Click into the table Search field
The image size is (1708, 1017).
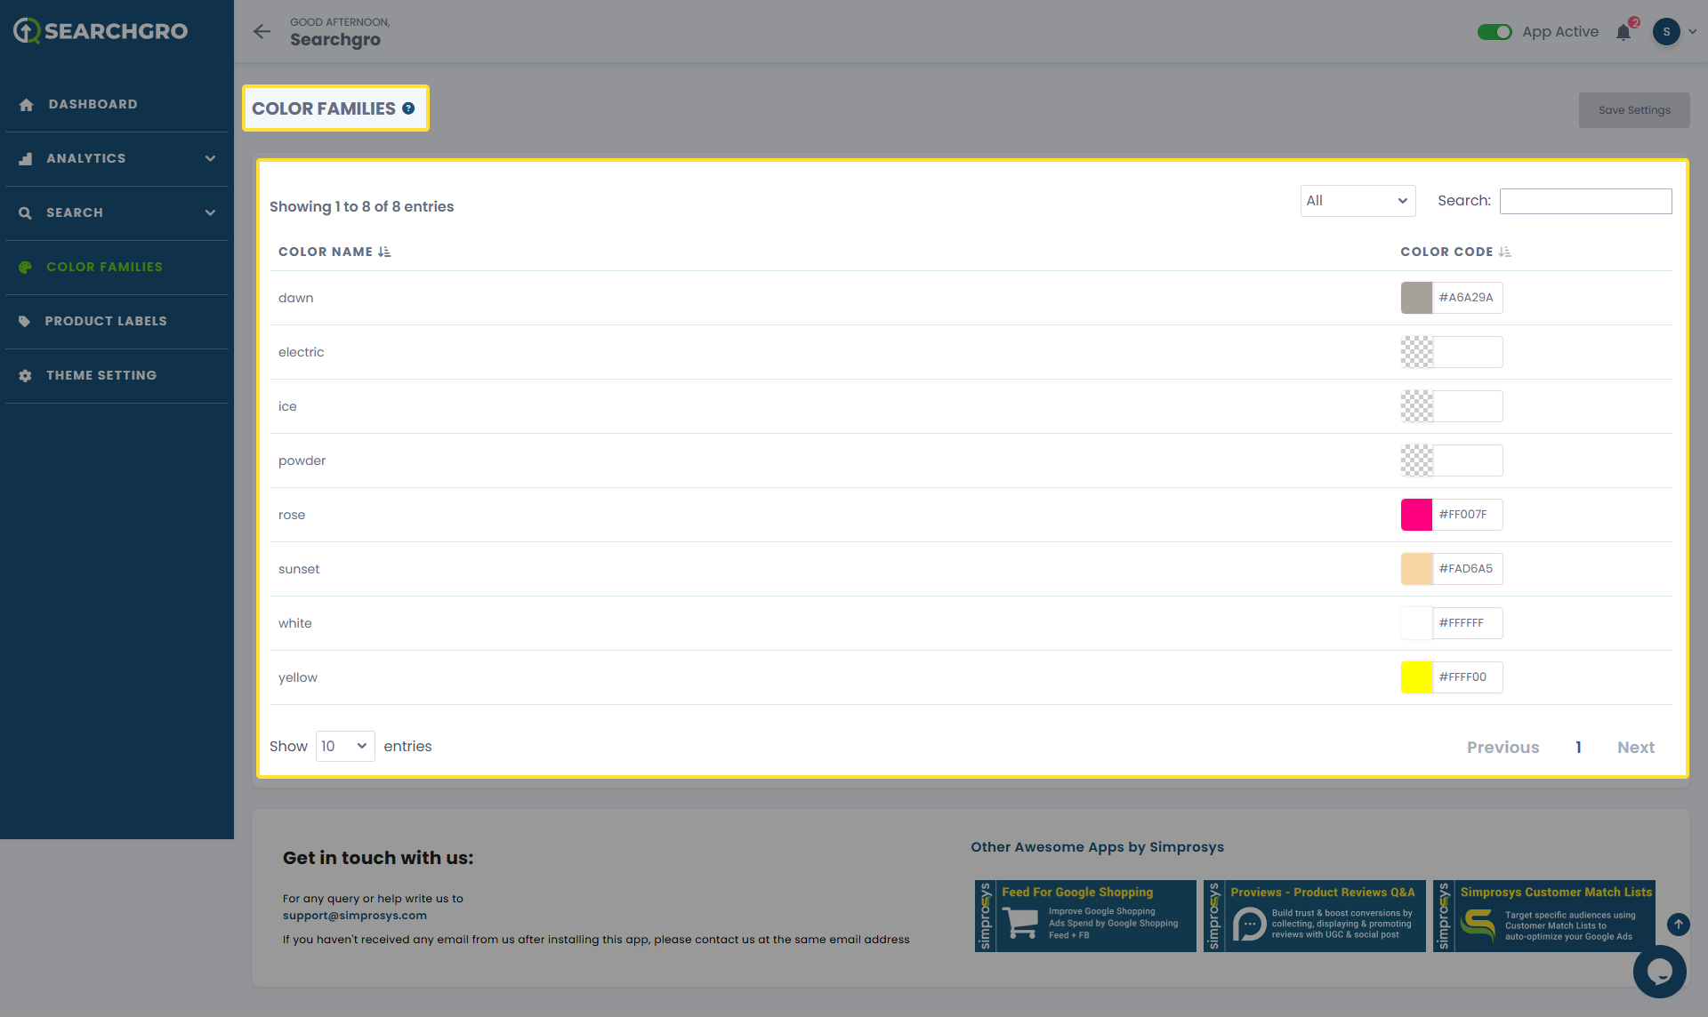point(1585,201)
